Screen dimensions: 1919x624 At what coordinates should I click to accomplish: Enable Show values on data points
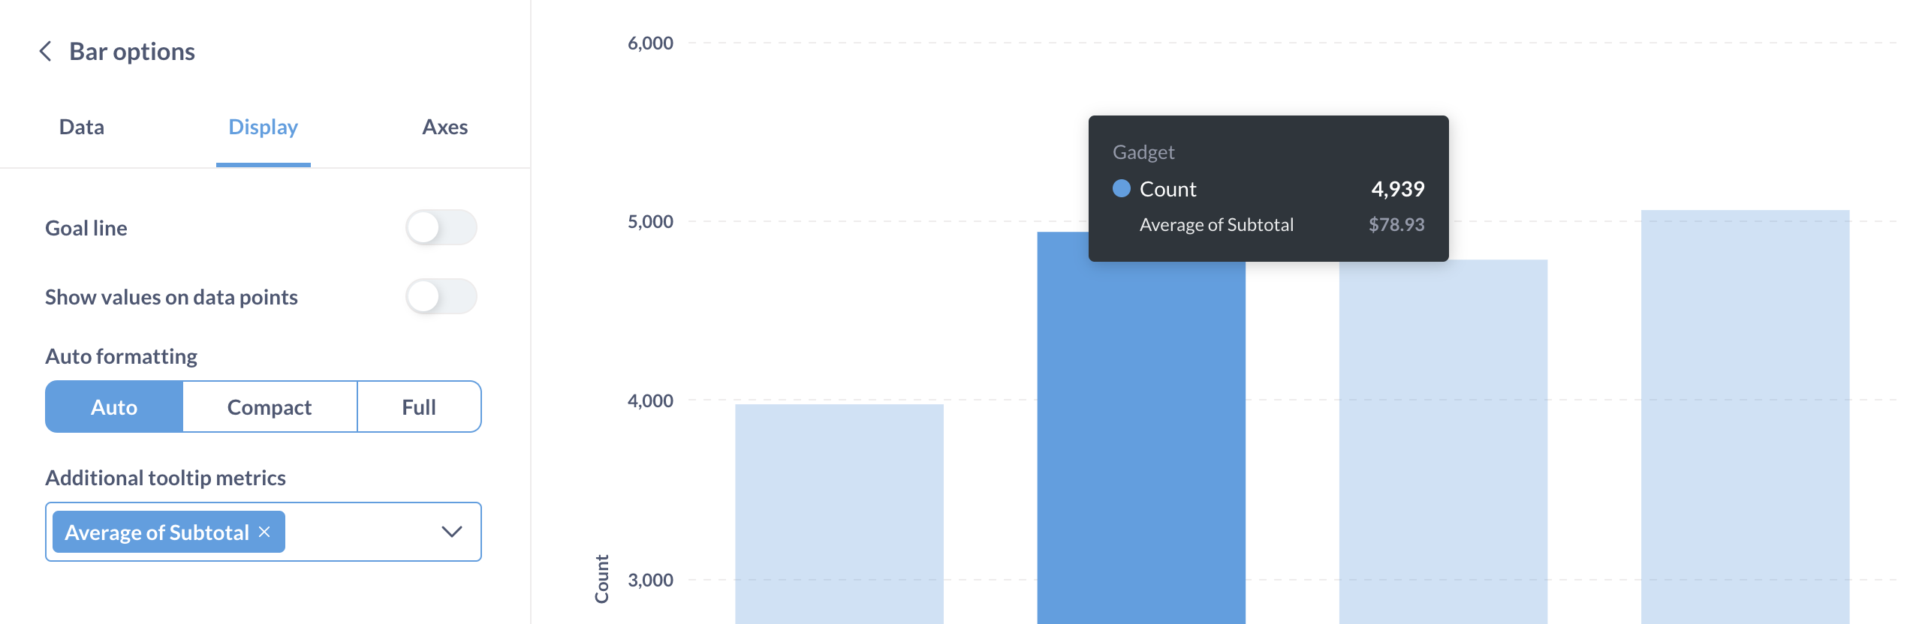[x=441, y=296]
